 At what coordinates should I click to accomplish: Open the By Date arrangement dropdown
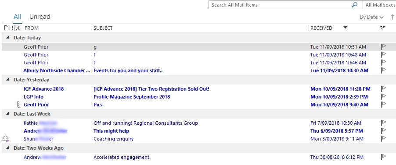click(x=371, y=17)
